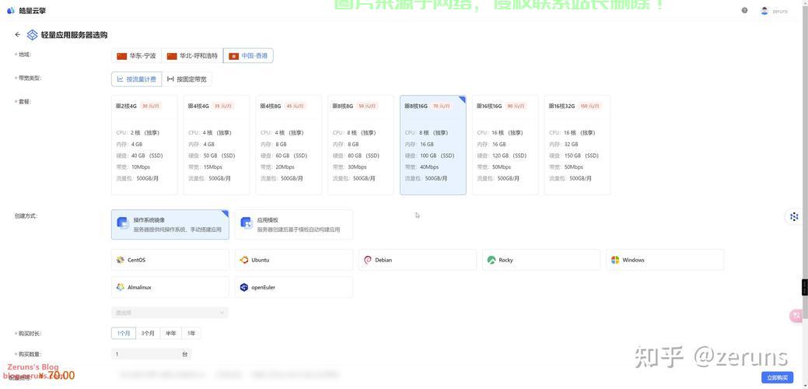Open the zeruns account menu
808x389 pixels.
pyautogui.click(x=779, y=12)
